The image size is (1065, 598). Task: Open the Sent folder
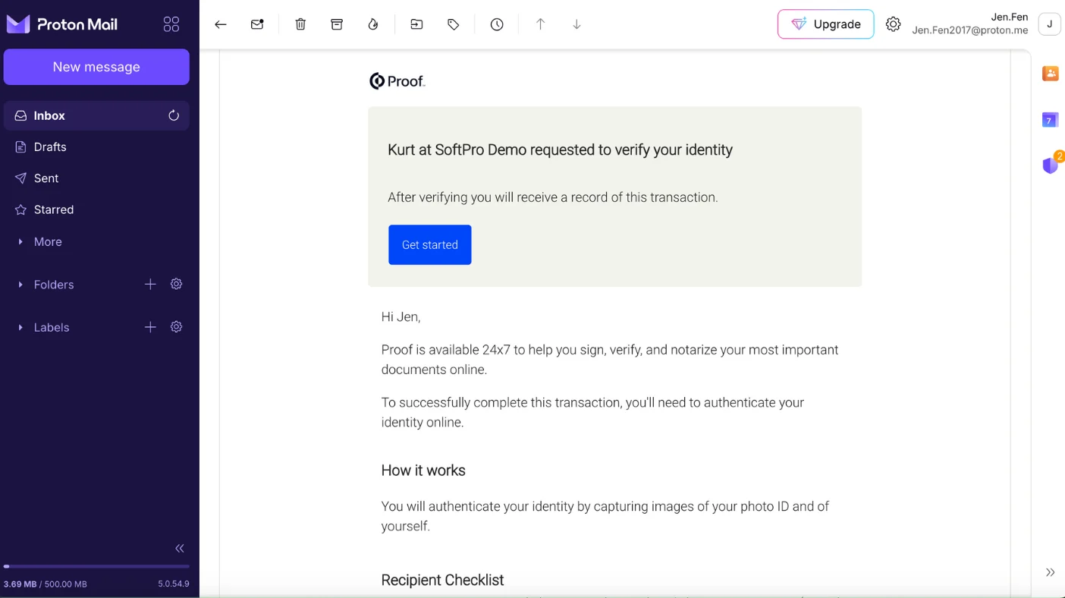click(x=96, y=178)
